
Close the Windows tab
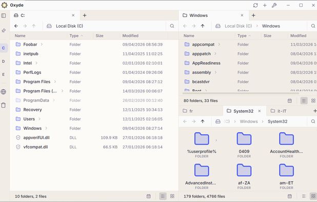242,15
